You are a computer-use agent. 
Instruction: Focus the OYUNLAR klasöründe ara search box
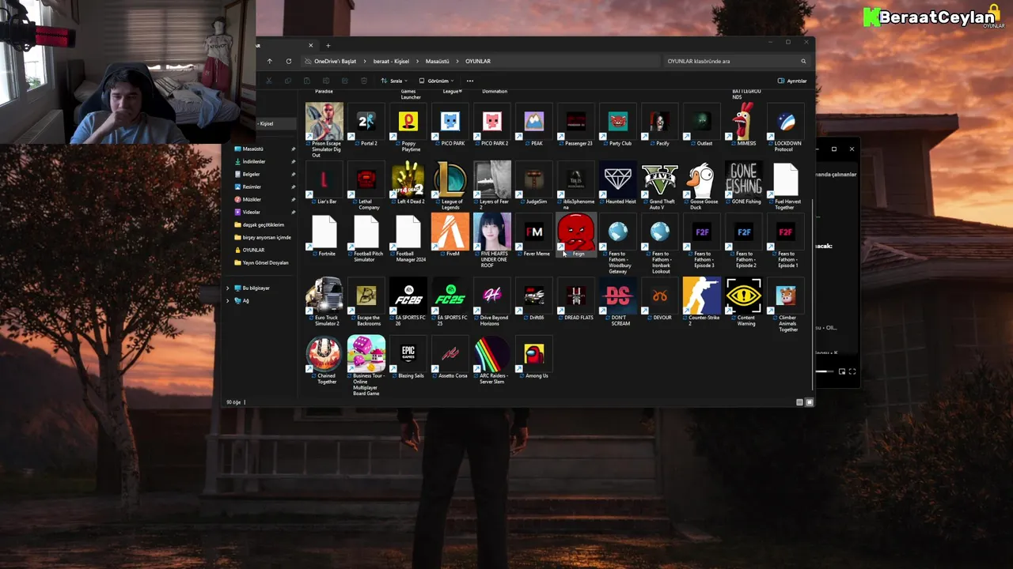[736, 61]
